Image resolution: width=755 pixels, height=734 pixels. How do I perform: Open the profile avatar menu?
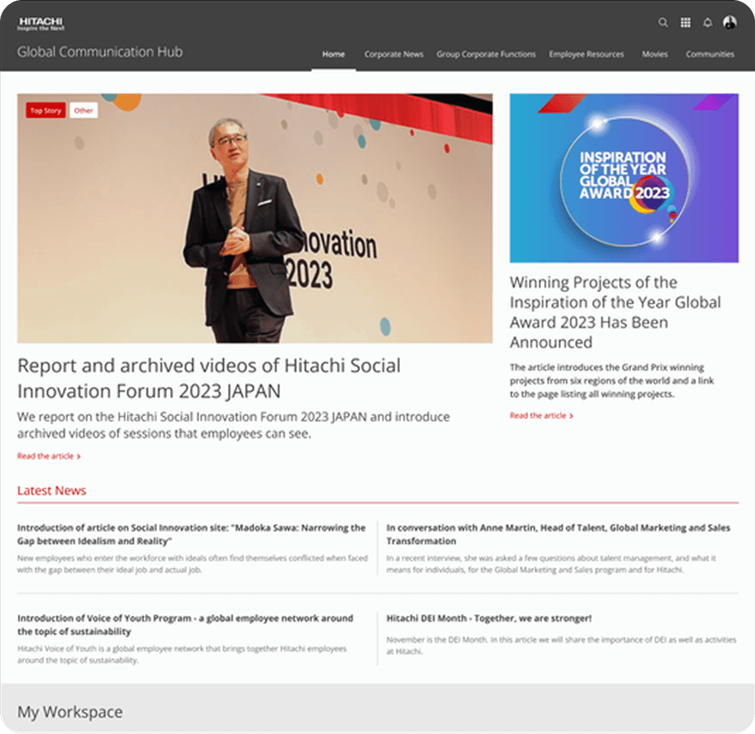pos(730,23)
